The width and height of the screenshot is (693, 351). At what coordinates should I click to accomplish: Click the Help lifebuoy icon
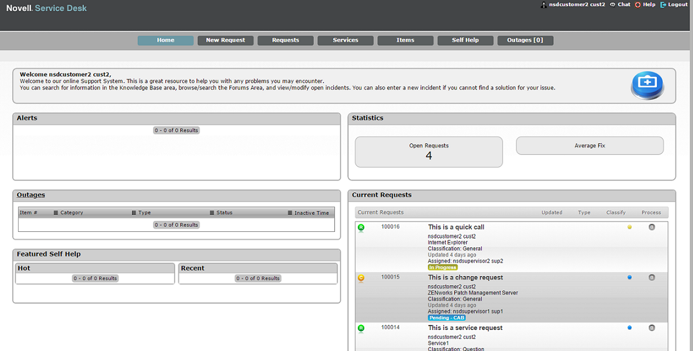tap(638, 4)
